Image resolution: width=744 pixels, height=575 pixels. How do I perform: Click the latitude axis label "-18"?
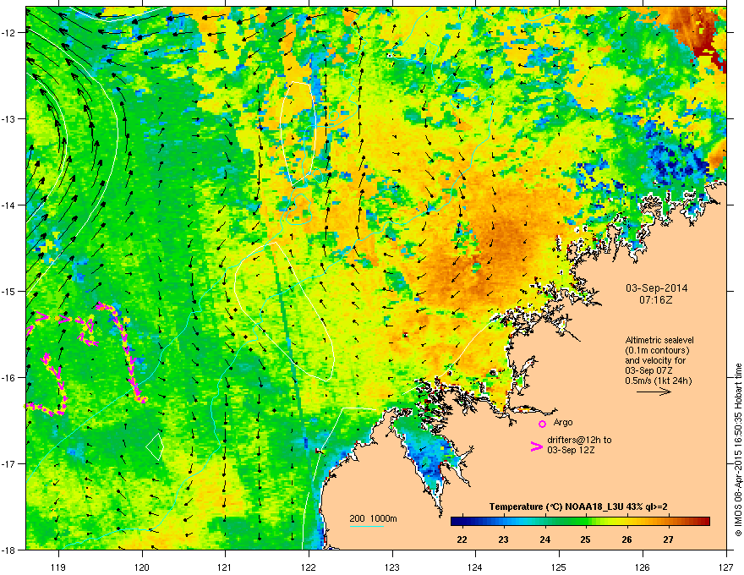tap(8, 550)
